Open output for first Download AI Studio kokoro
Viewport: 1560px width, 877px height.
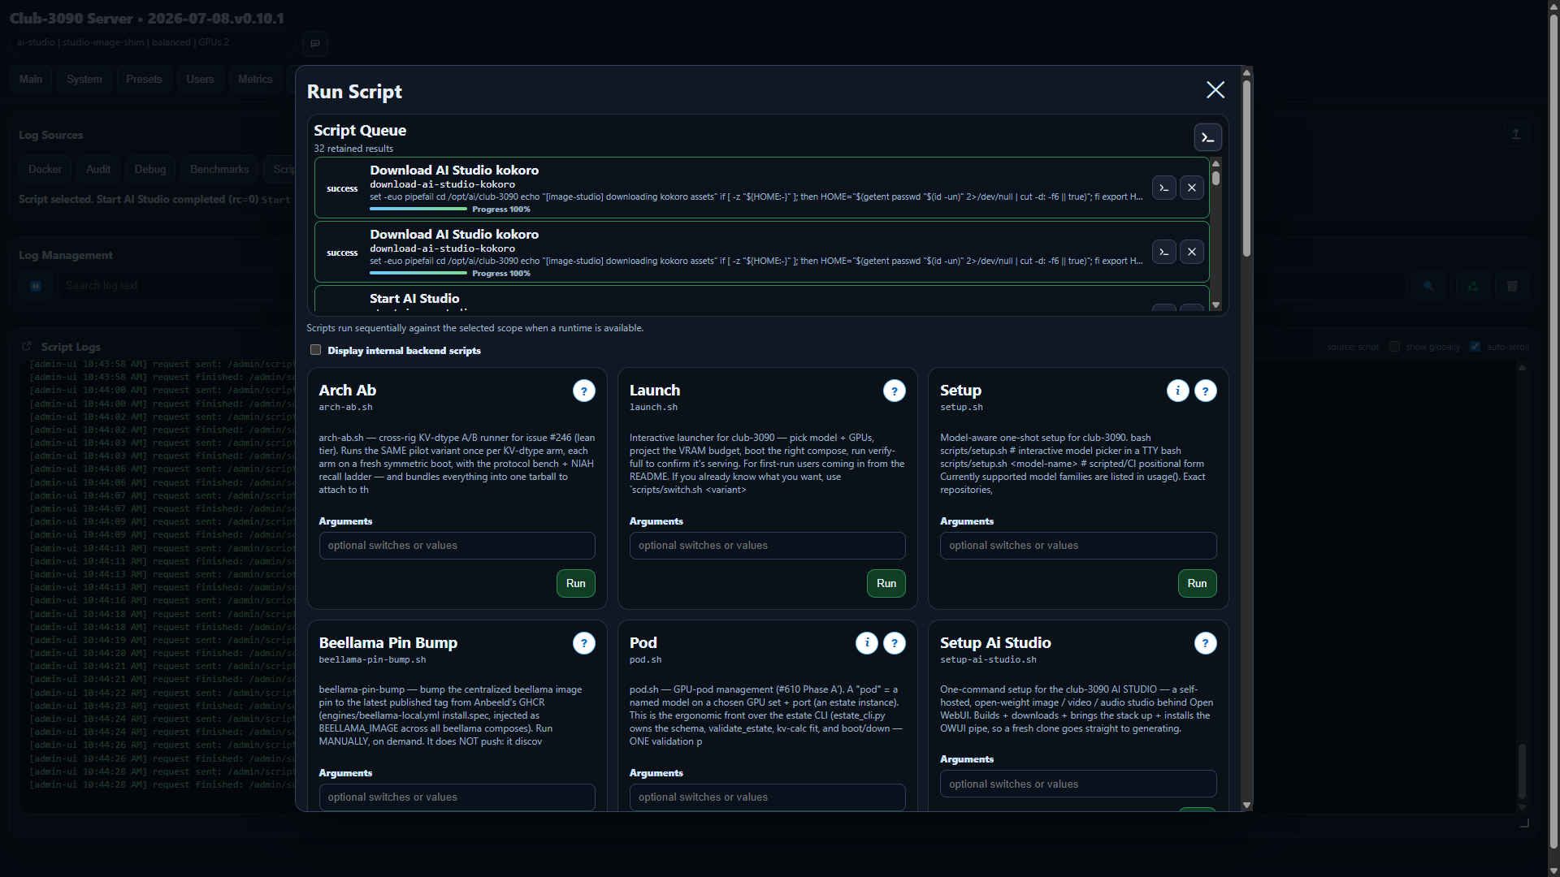(1164, 188)
